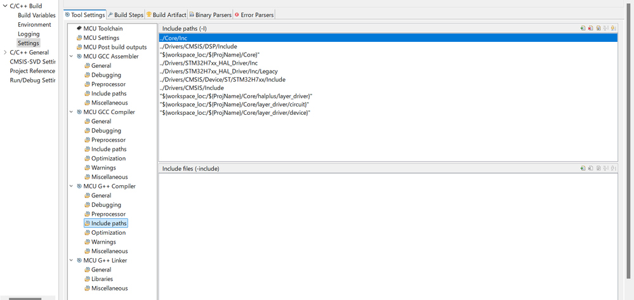The height and width of the screenshot is (300, 634).
Task: Collapse the C/C++ Build tree node
Action: point(5,6)
